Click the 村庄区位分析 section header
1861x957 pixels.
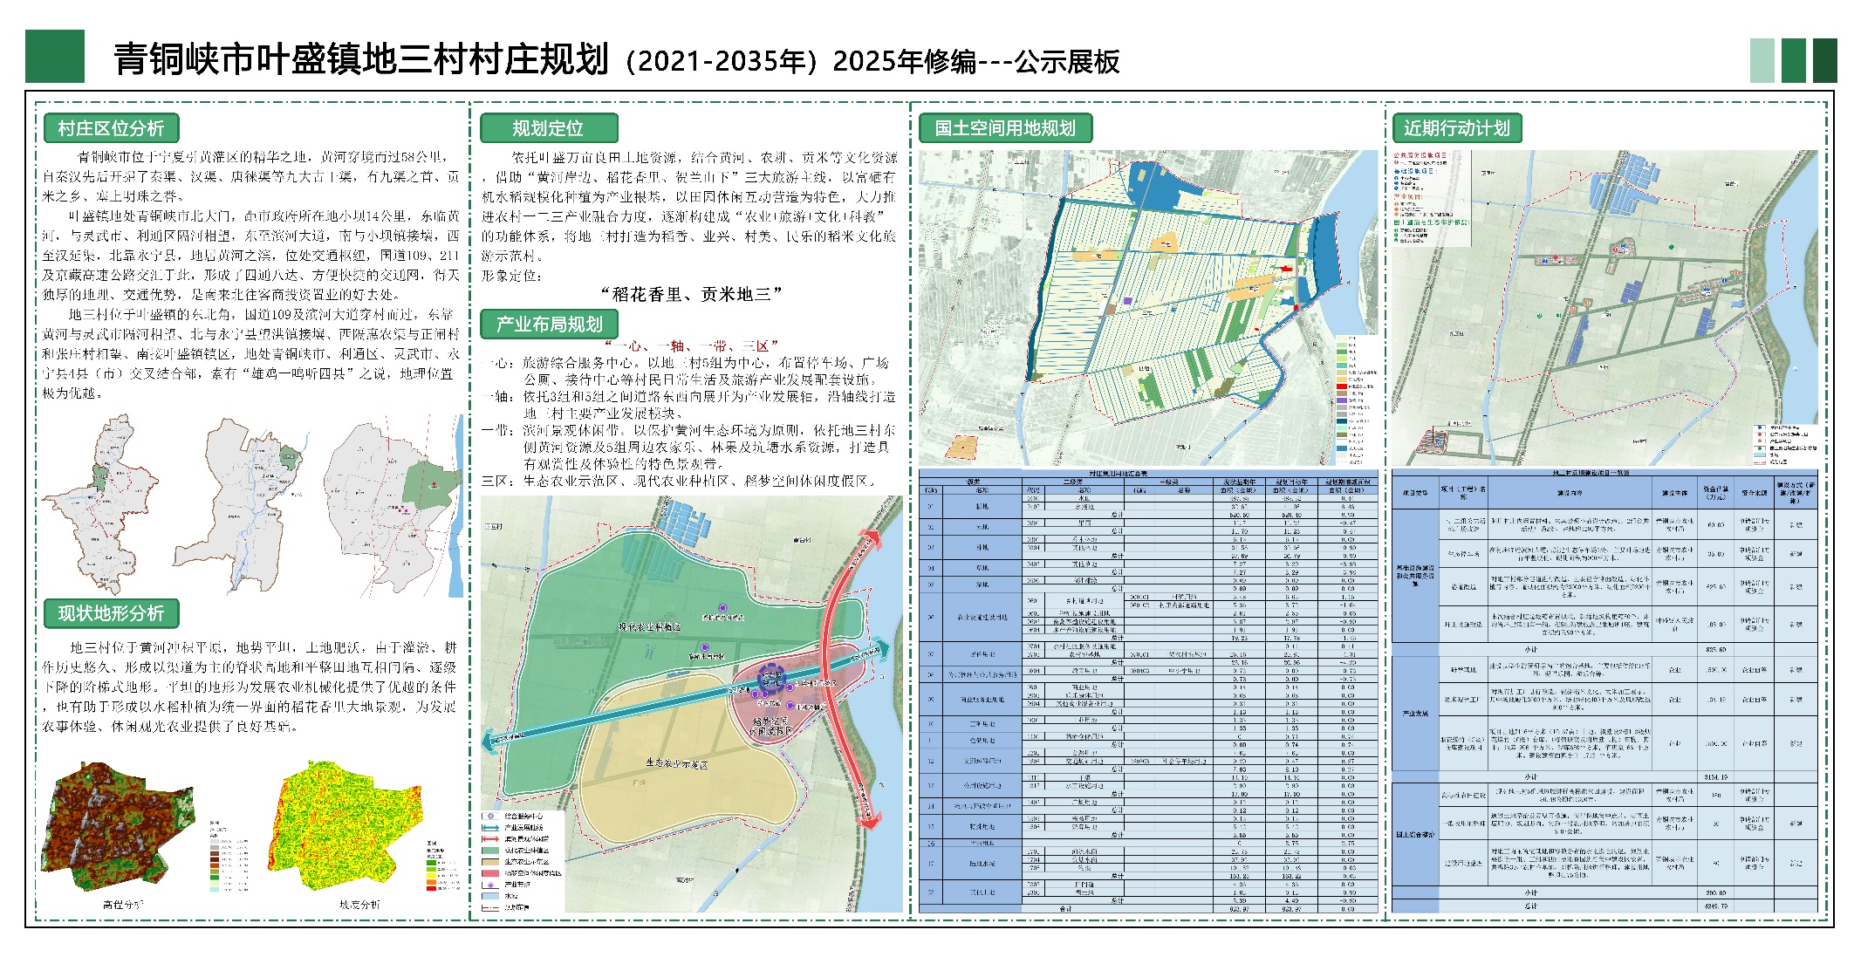(111, 128)
